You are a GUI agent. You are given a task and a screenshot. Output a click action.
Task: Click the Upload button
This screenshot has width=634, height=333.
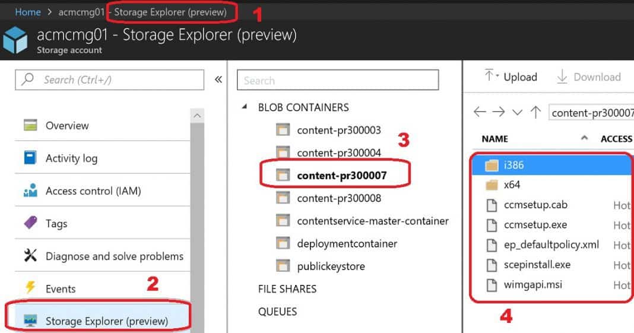point(511,77)
